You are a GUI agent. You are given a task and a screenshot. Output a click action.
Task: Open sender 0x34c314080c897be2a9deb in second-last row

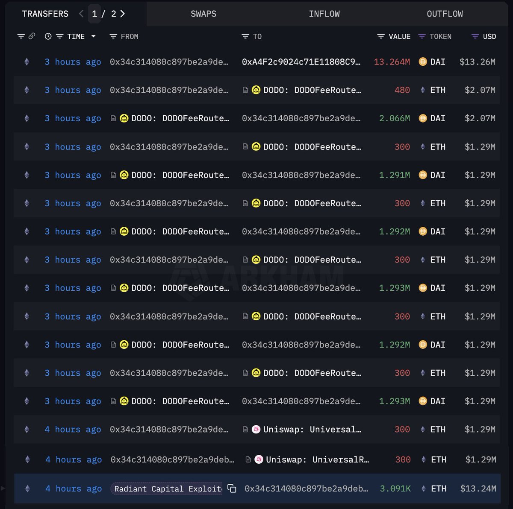click(x=172, y=459)
